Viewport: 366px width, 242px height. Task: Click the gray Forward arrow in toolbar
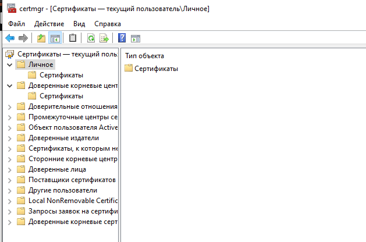[x=23, y=38]
